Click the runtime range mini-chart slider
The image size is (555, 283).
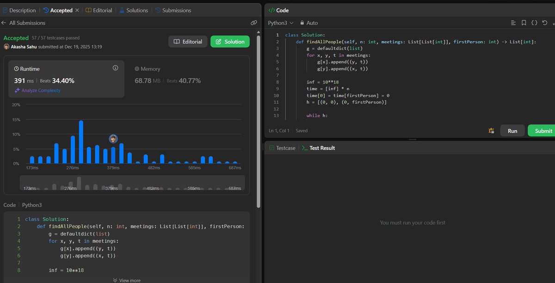132,183
